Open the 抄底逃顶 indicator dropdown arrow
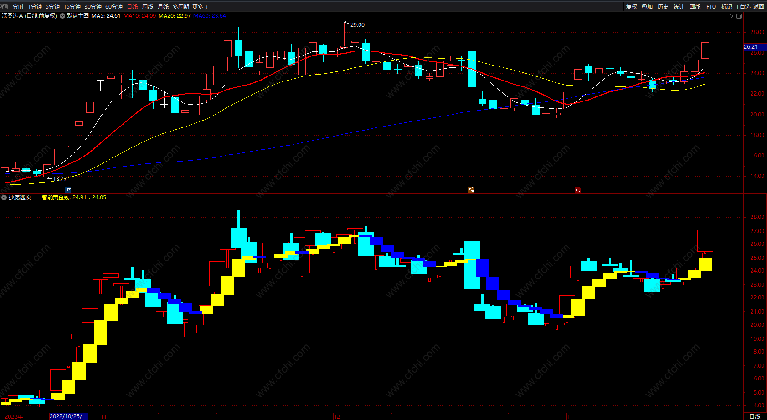The width and height of the screenshot is (767, 420). coord(4,197)
